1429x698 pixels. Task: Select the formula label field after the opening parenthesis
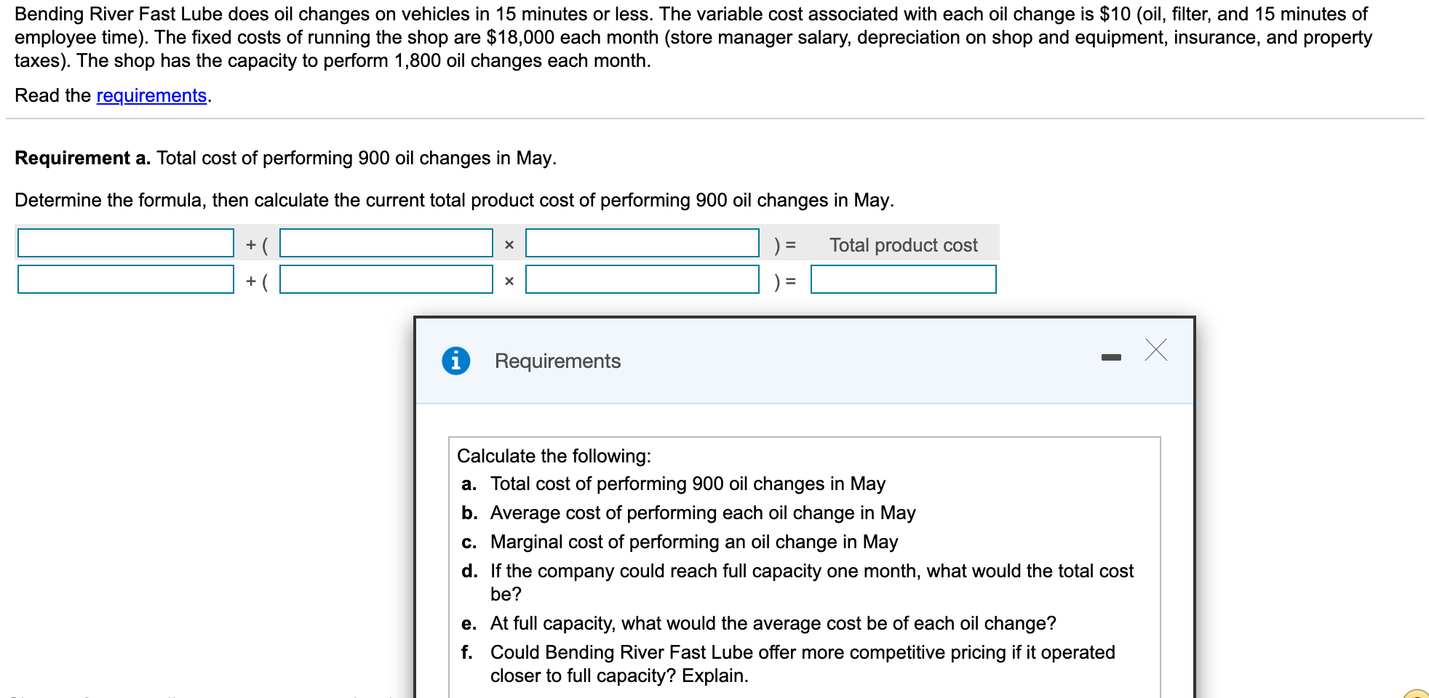pos(386,243)
